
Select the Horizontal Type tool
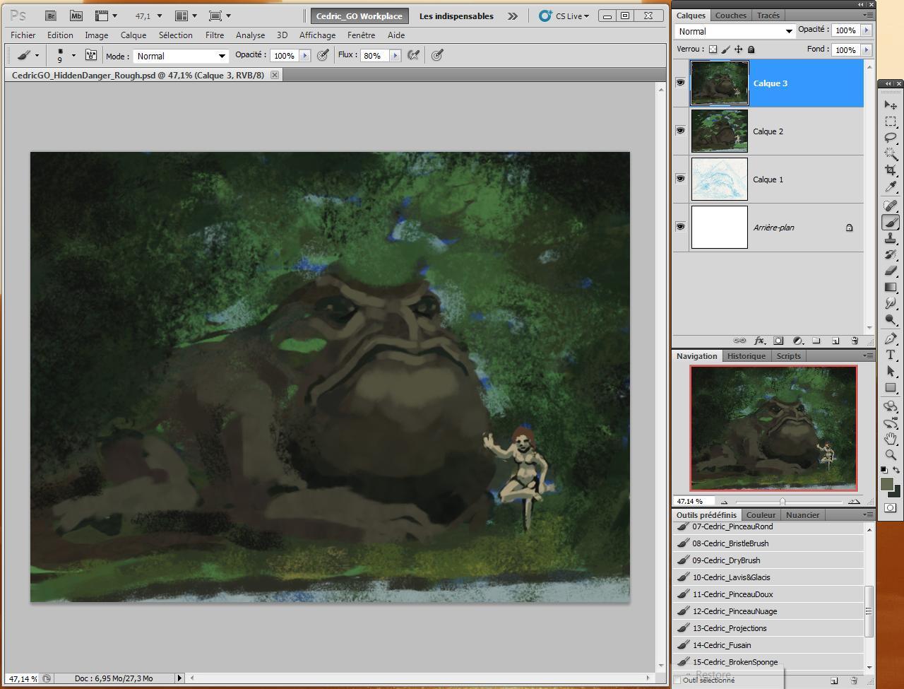(x=891, y=355)
